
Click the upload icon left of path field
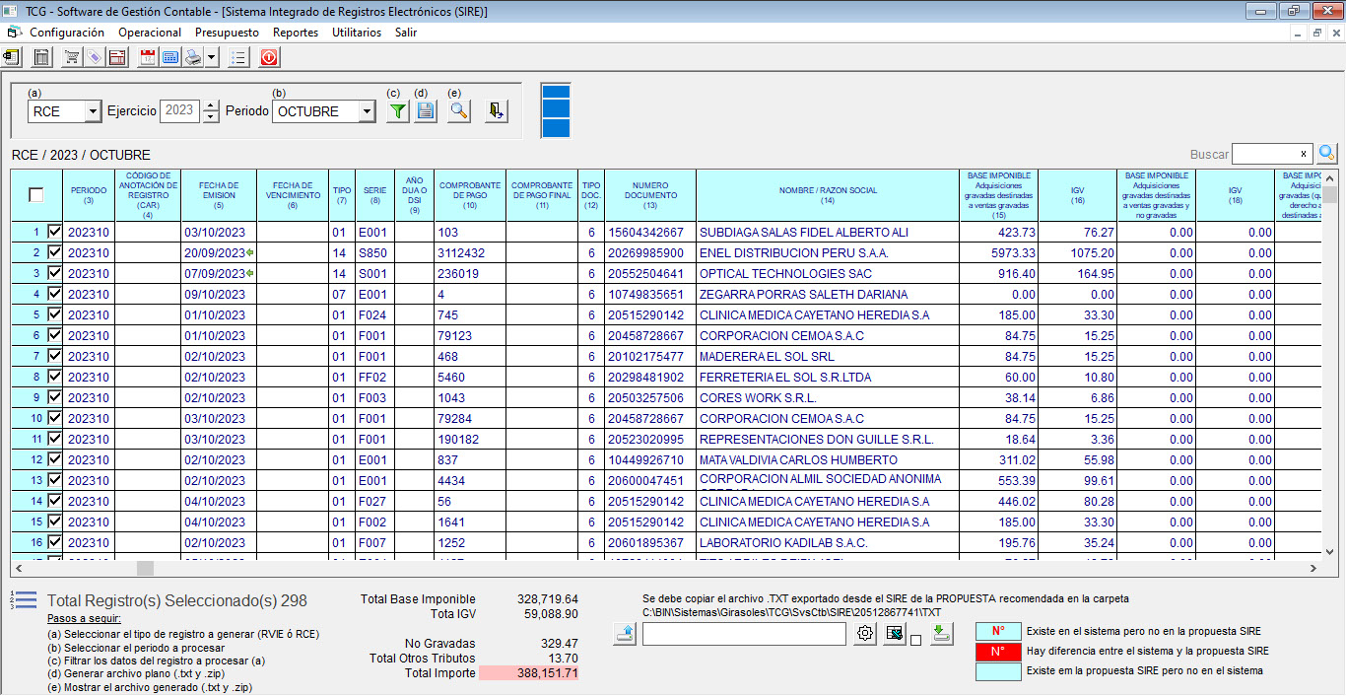tap(625, 634)
